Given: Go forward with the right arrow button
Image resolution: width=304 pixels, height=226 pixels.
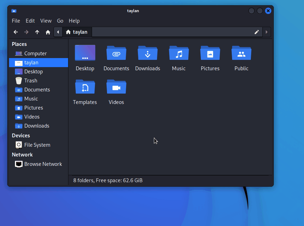Looking at the screenshot, I should pyautogui.click(x=26, y=32).
